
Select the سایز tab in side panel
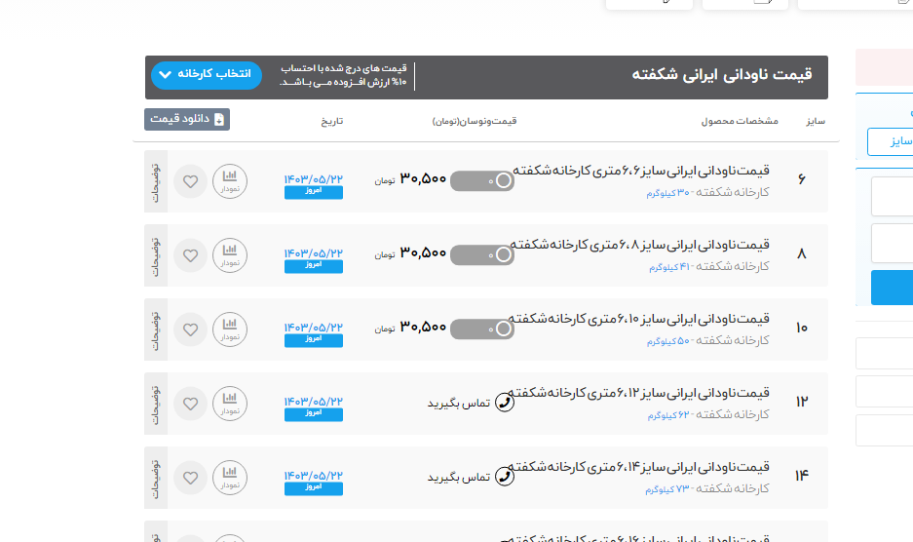[890, 141]
